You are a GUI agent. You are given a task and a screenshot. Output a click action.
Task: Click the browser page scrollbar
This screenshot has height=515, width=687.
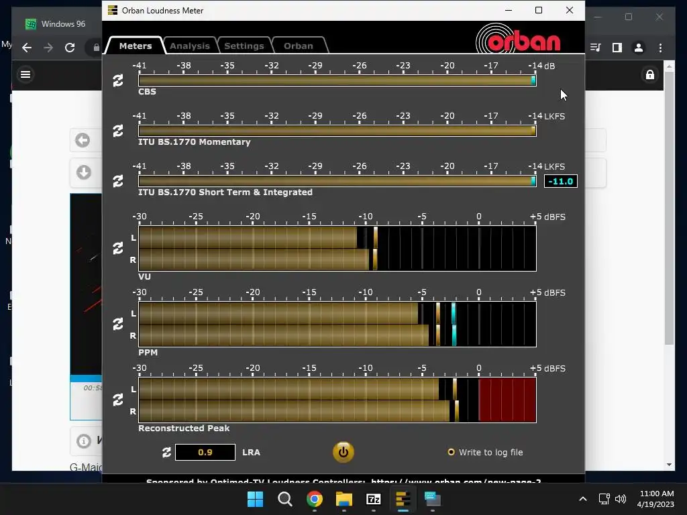click(x=669, y=208)
